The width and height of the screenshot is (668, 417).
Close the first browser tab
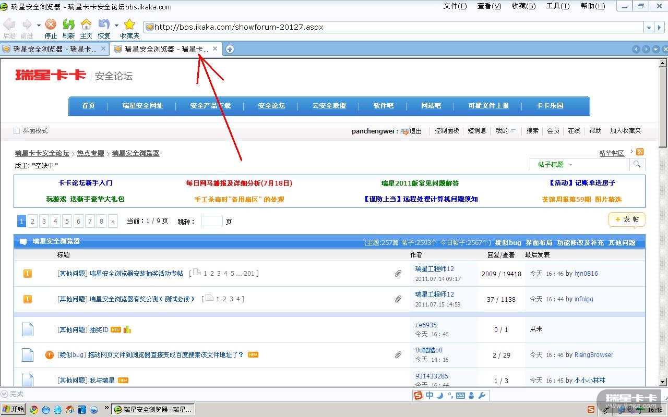(x=103, y=48)
